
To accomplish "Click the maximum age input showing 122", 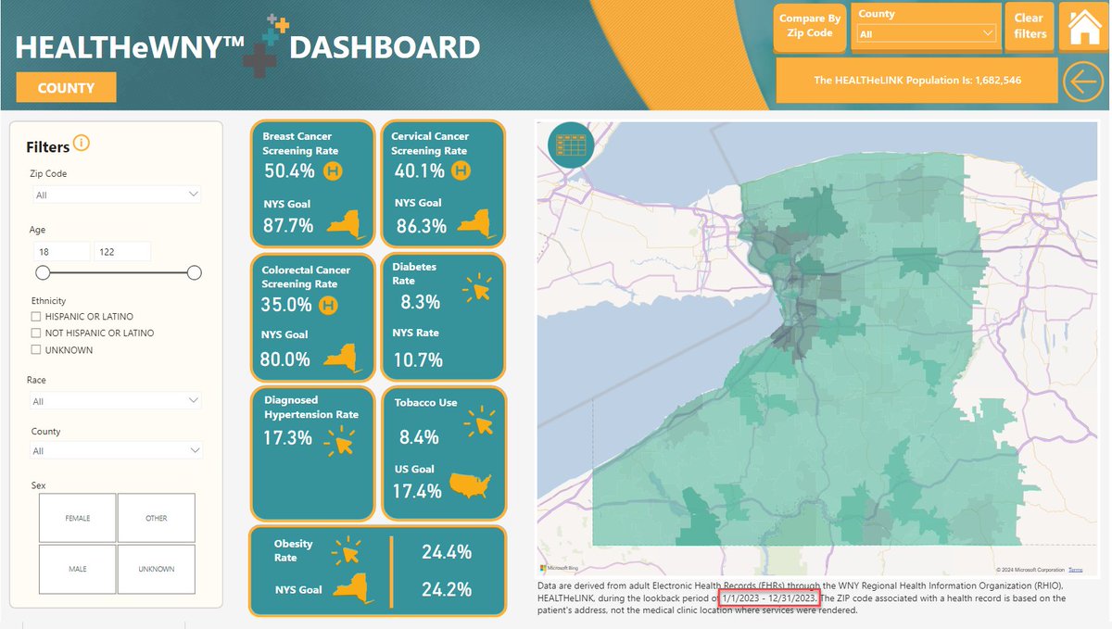I will 122,252.
